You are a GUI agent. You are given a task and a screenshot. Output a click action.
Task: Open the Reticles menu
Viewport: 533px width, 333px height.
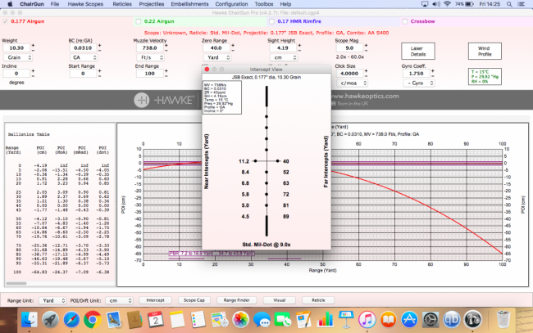tap(122, 4)
